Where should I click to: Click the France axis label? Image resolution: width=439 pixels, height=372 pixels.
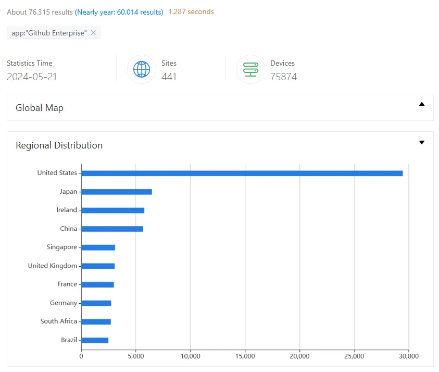(x=67, y=284)
